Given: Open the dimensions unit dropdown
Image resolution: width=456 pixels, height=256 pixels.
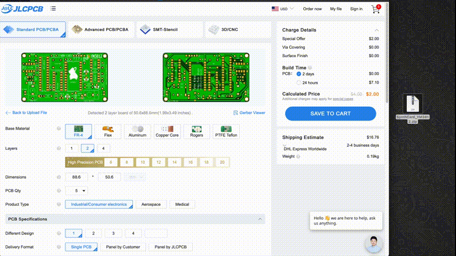Looking at the screenshot, I should (135, 177).
